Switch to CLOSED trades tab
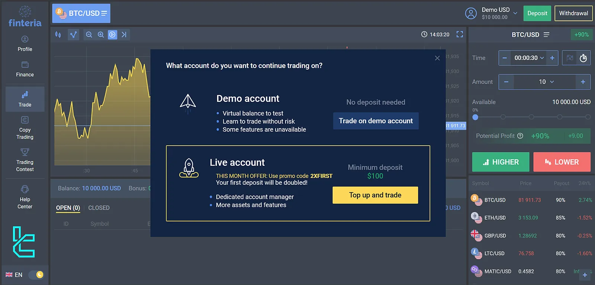Viewport: 595px width, 285px height. coord(99,208)
